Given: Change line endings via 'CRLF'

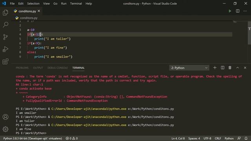Looking at the screenshot, I should click(x=218, y=138).
